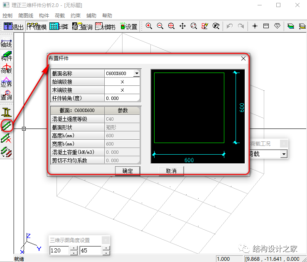This screenshot has width=307, height=262.
Task: Click the delete-member beam icon with red X
Action: pyautogui.click(x=7, y=138)
